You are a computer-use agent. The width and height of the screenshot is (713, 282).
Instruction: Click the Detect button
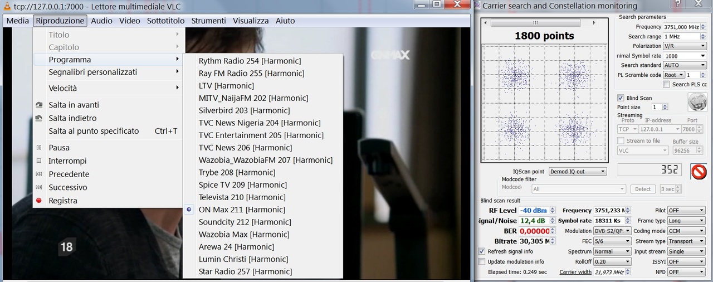tap(643, 189)
